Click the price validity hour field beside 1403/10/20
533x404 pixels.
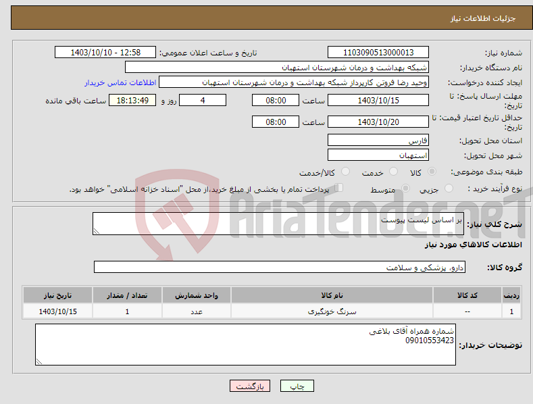276,122
